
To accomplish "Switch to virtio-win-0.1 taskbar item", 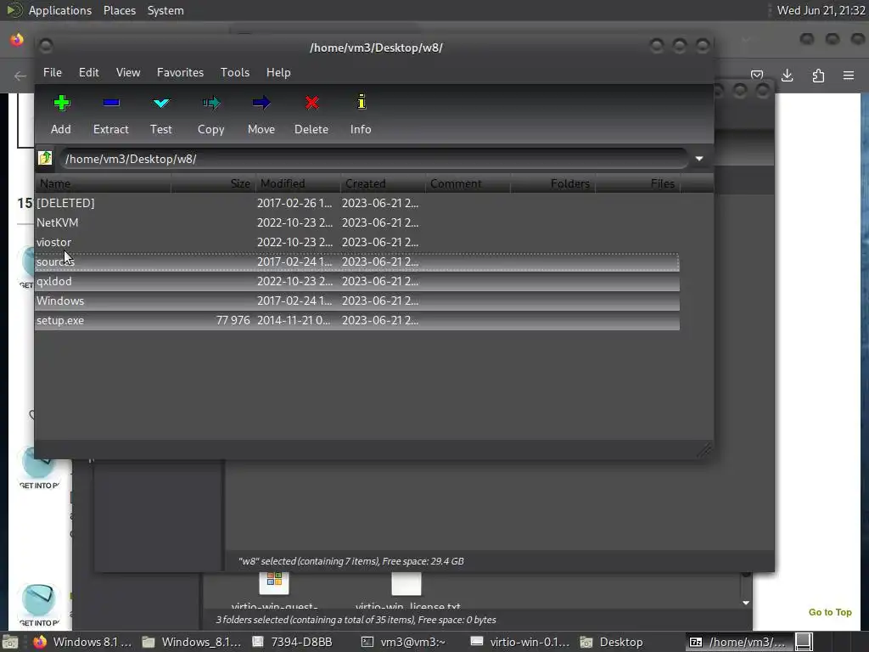I will [519, 642].
